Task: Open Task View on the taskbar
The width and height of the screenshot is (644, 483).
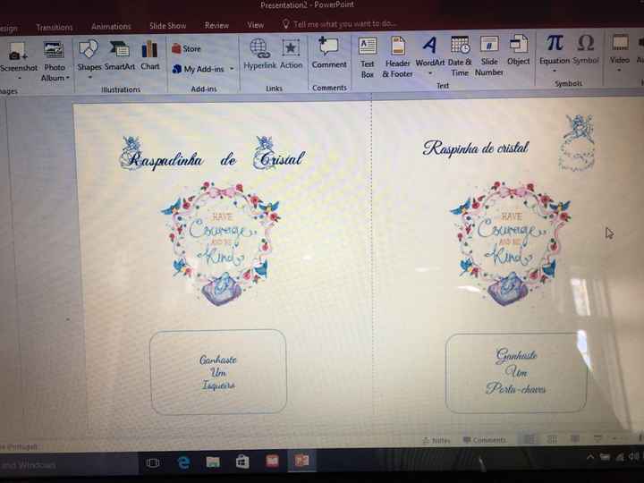Action: 153,463
